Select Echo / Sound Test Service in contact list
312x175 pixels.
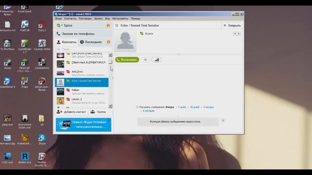(x=82, y=82)
